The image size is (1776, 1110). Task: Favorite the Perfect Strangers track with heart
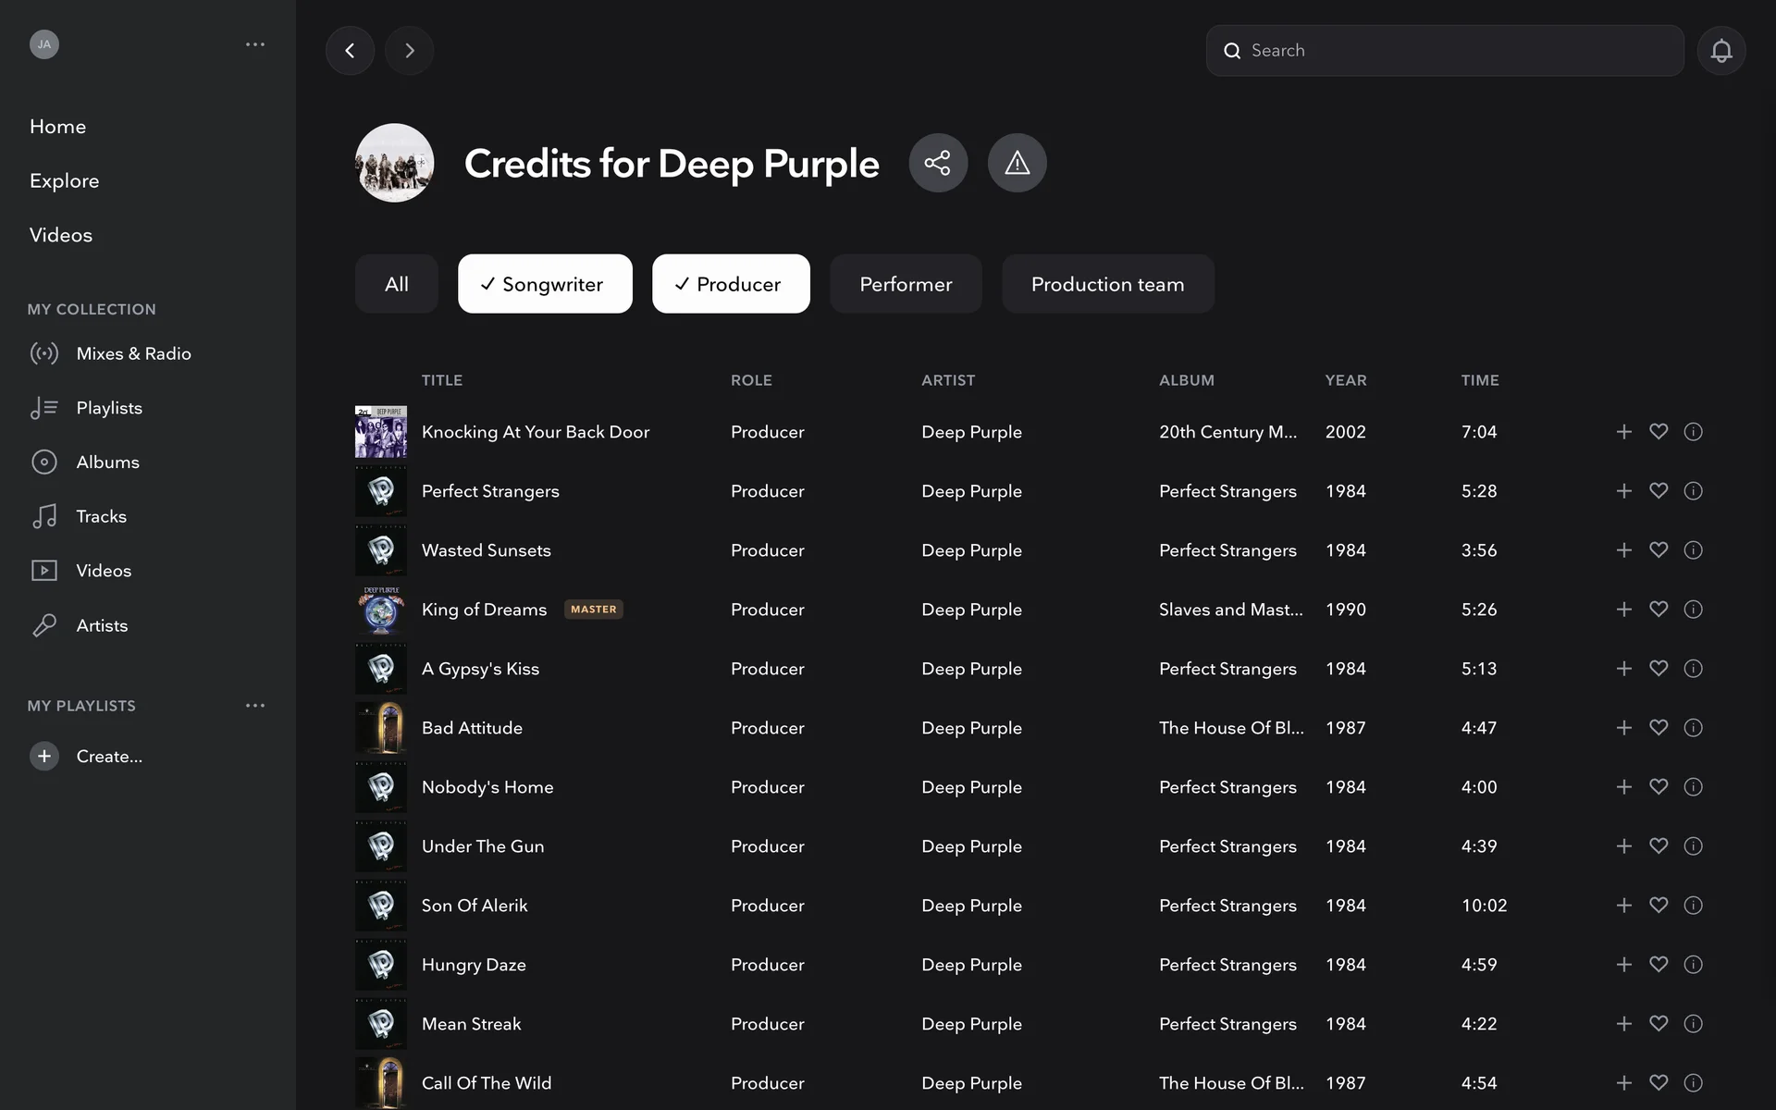pyautogui.click(x=1659, y=491)
